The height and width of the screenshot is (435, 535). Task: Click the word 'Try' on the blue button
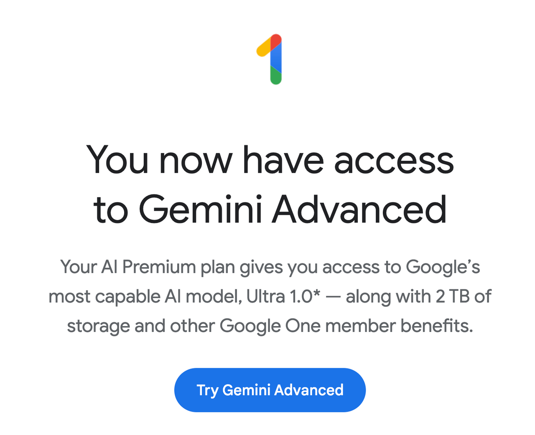207,390
